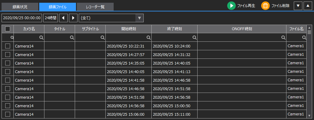Viewport: 314px width, 120px height.
Task: Click the ONOFF時刻 filter input field
Action: click(242, 37)
